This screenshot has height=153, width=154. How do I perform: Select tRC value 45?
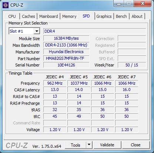point(55,116)
